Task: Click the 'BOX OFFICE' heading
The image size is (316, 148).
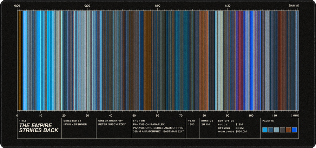Action: point(226,121)
